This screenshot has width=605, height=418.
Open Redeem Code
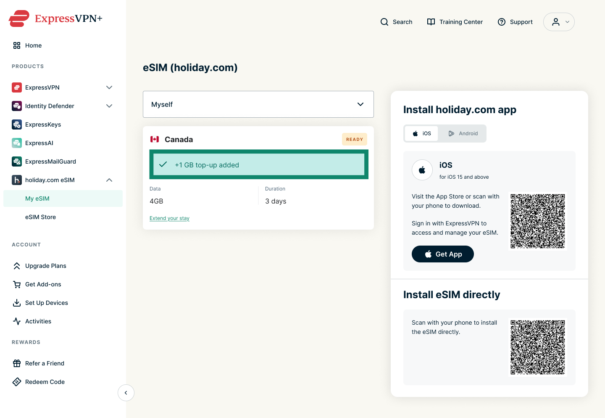click(x=63, y=382)
